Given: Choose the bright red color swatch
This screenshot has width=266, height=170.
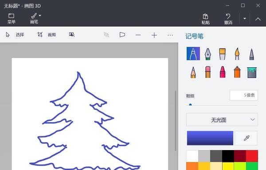Looking at the screenshot, I should pos(252,156).
